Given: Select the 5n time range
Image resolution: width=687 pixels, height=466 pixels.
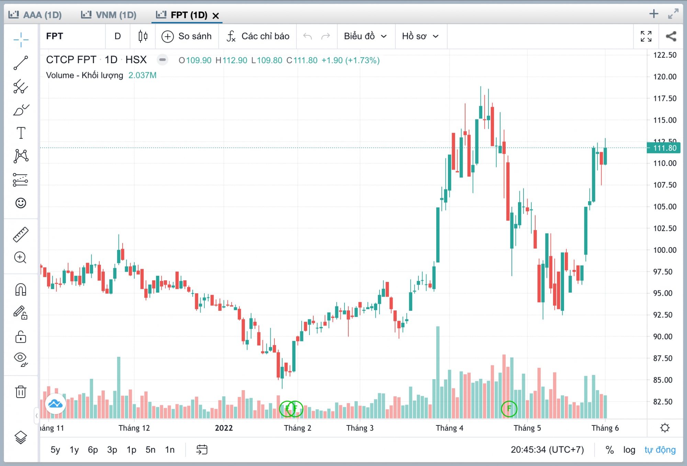Looking at the screenshot, I should (x=150, y=450).
